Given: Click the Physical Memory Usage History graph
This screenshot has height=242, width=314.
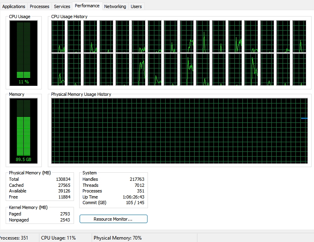Looking at the screenshot, I should click(179, 131).
